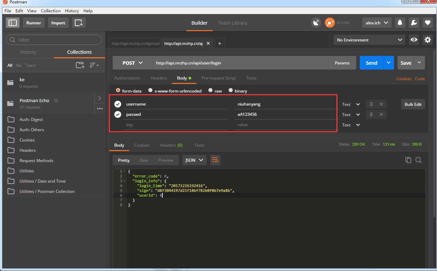Collapse the login_info JSON block
Image resolution: width=437 pixels, height=271 pixels.
[124, 181]
